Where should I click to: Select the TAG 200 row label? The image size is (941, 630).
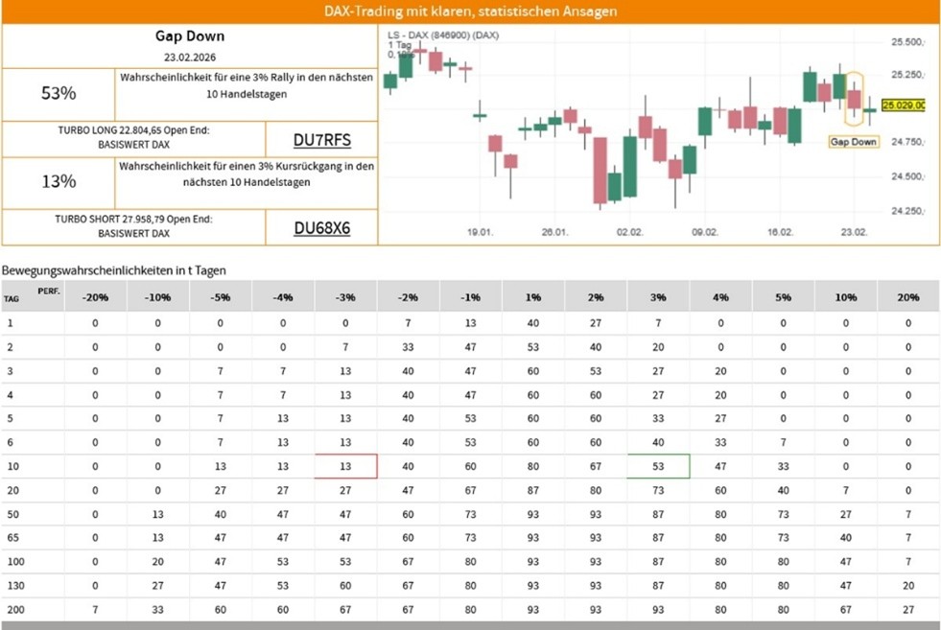click(x=12, y=611)
